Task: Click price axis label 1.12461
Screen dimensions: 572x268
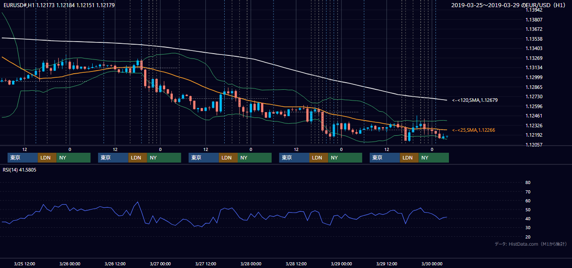Action: [534, 116]
